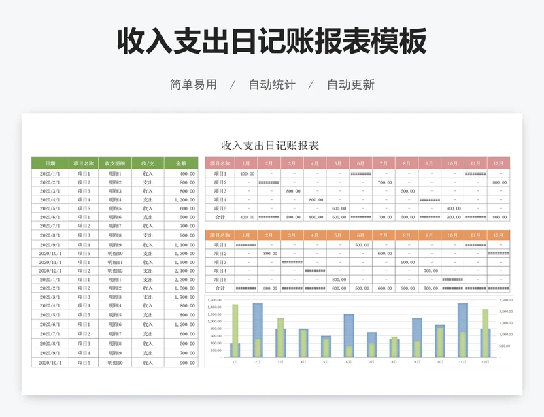Screen dimensions: 544x417
Task: Select the green 日期 column header
Action: coord(50,163)
